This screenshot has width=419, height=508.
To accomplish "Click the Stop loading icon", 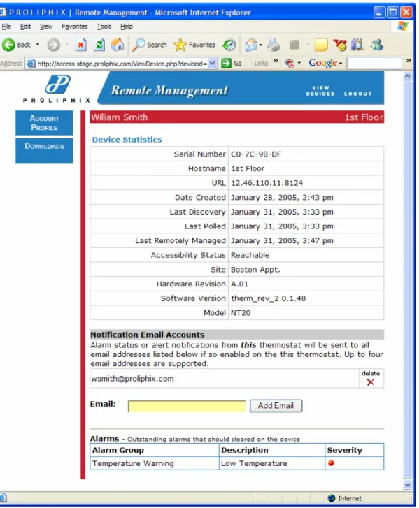I will click(80, 45).
